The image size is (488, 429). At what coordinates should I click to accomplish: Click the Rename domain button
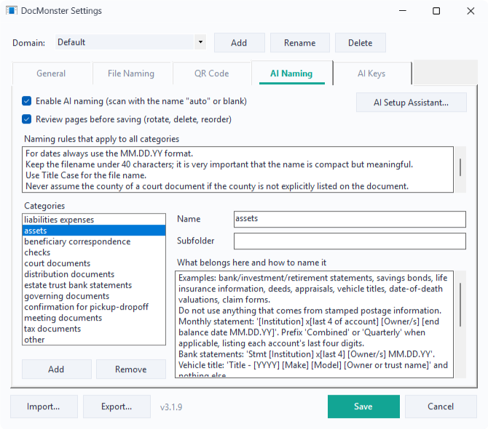tap(299, 43)
